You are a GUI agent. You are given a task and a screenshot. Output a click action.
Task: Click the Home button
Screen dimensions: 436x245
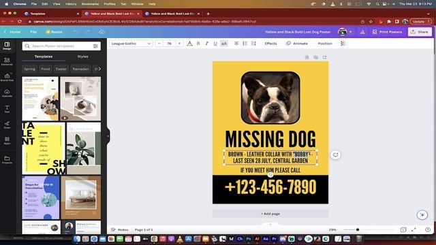pyautogui.click(x=12, y=32)
